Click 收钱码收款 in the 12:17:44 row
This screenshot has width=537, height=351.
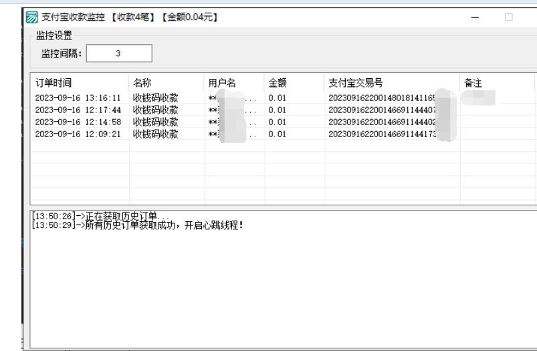pos(156,110)
